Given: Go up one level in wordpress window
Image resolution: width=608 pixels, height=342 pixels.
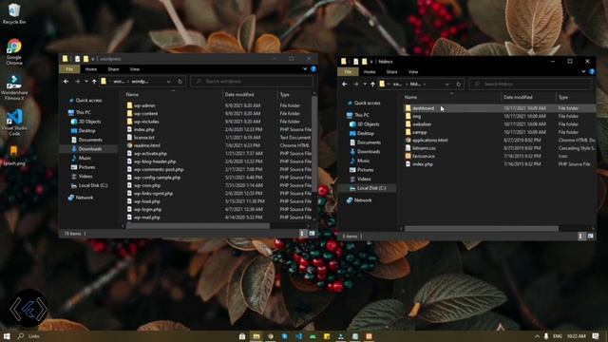Looking at the screenshot, I should click(94, 82).
